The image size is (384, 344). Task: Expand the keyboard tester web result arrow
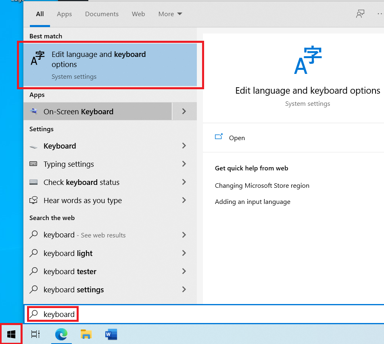[x=184, y=271]
